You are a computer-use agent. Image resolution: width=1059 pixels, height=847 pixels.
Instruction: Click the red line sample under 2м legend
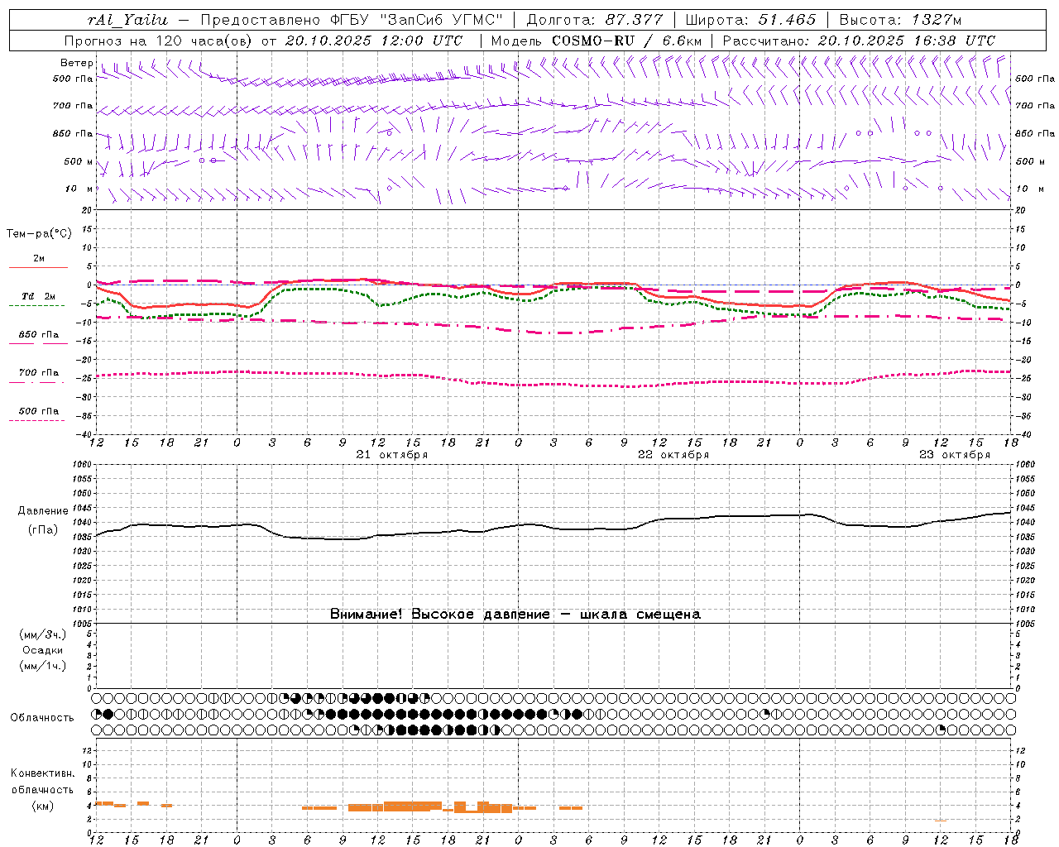(38, 267)
